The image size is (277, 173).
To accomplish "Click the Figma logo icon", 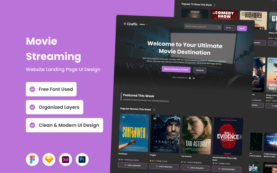I will pyautogui.click(x=33, y=160).
